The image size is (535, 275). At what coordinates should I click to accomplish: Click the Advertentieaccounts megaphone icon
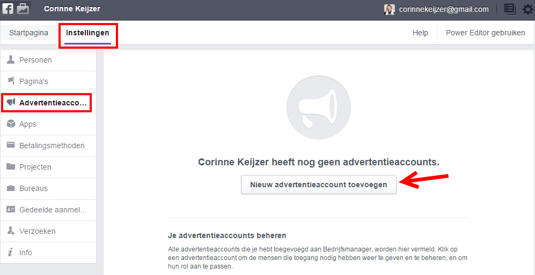click(11, 102)
